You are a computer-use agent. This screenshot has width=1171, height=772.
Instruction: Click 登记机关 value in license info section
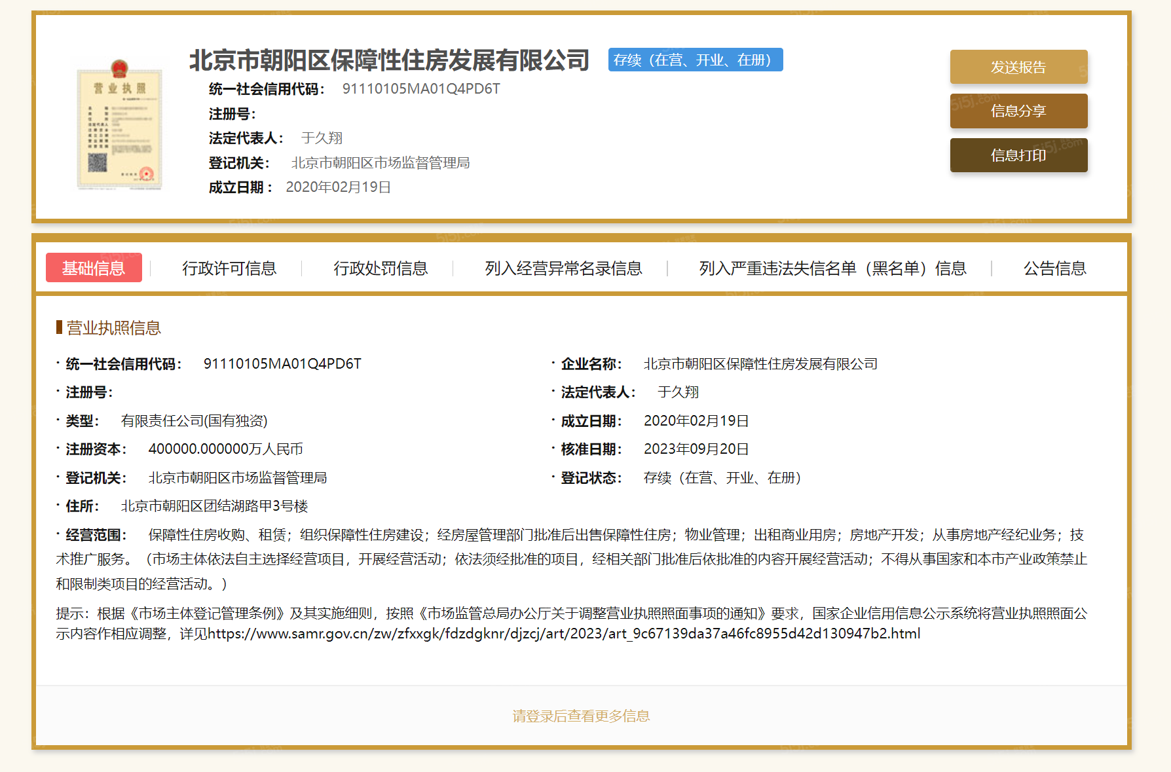pos(238,478)
